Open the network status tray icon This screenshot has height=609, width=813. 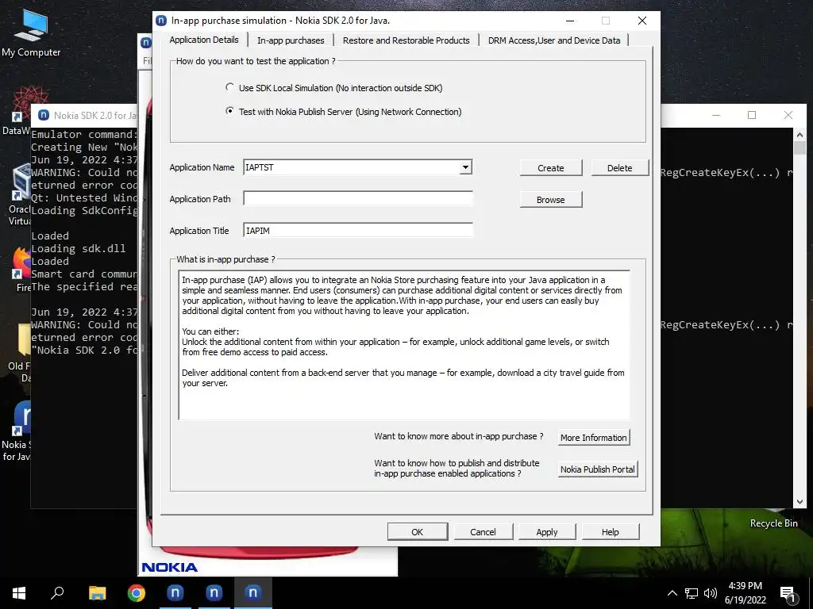(x=692, y=593)
